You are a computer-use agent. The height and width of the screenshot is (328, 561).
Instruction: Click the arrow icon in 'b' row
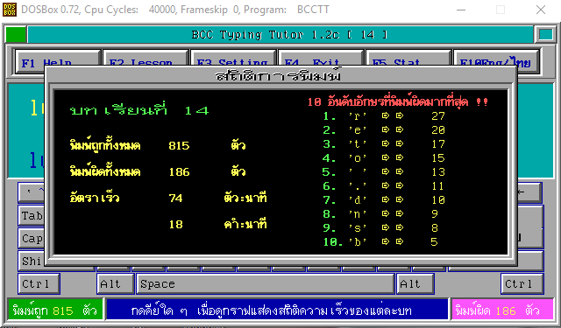386,241
